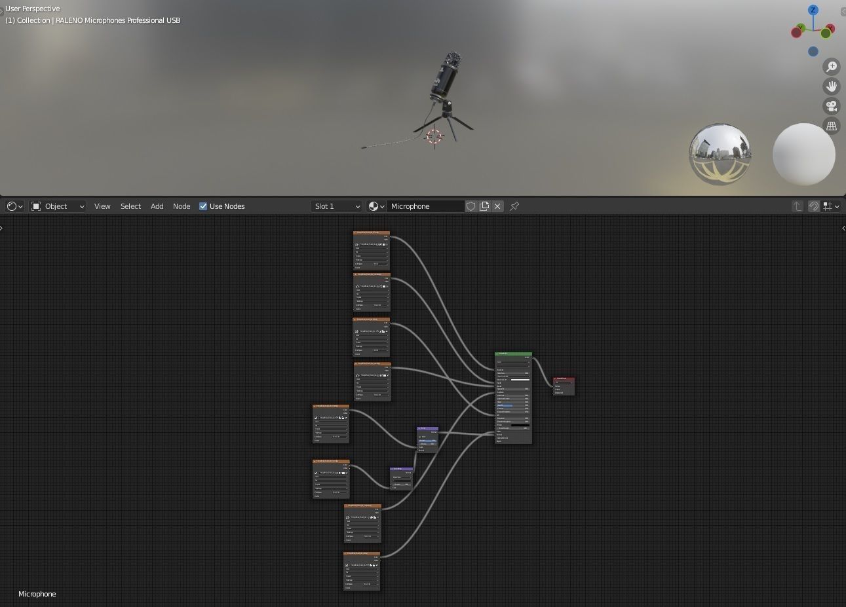Toggle camera view with the camera icon
The image size is (846, 607).
click(832, 105)
